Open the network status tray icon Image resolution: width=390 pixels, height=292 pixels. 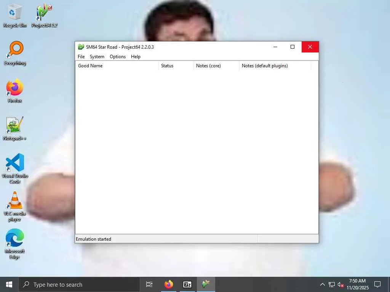coord(332,284)
